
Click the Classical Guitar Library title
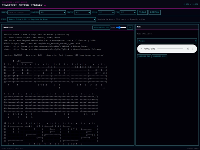[22, 5]
